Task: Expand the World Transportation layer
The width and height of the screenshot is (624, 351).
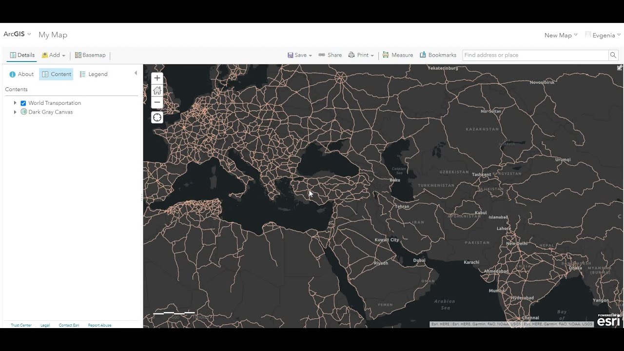Action: pyautogui.click(x=15, y=103)
